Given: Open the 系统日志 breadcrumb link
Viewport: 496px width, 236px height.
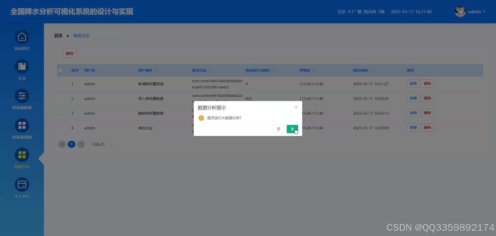Looking at the screenshot, I should pos(81,36).
